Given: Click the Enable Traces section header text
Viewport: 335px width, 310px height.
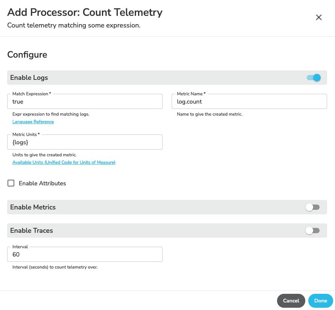Looking at the screenshot, I should pos(32,231).
